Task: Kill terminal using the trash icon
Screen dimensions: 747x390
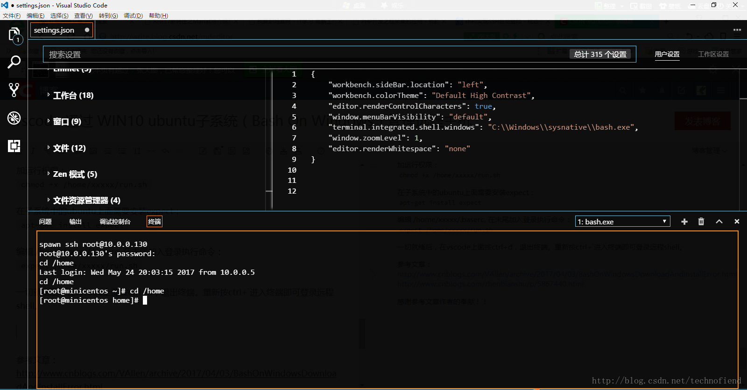Action: pyautogui.click(x=701, y=222)
